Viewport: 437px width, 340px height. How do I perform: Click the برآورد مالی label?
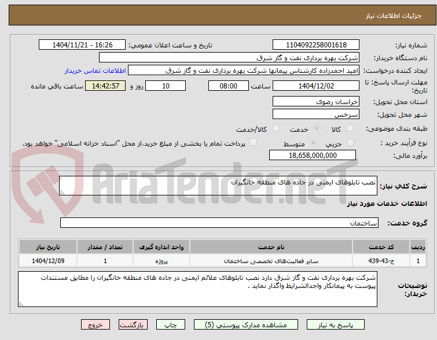point(410,156)
